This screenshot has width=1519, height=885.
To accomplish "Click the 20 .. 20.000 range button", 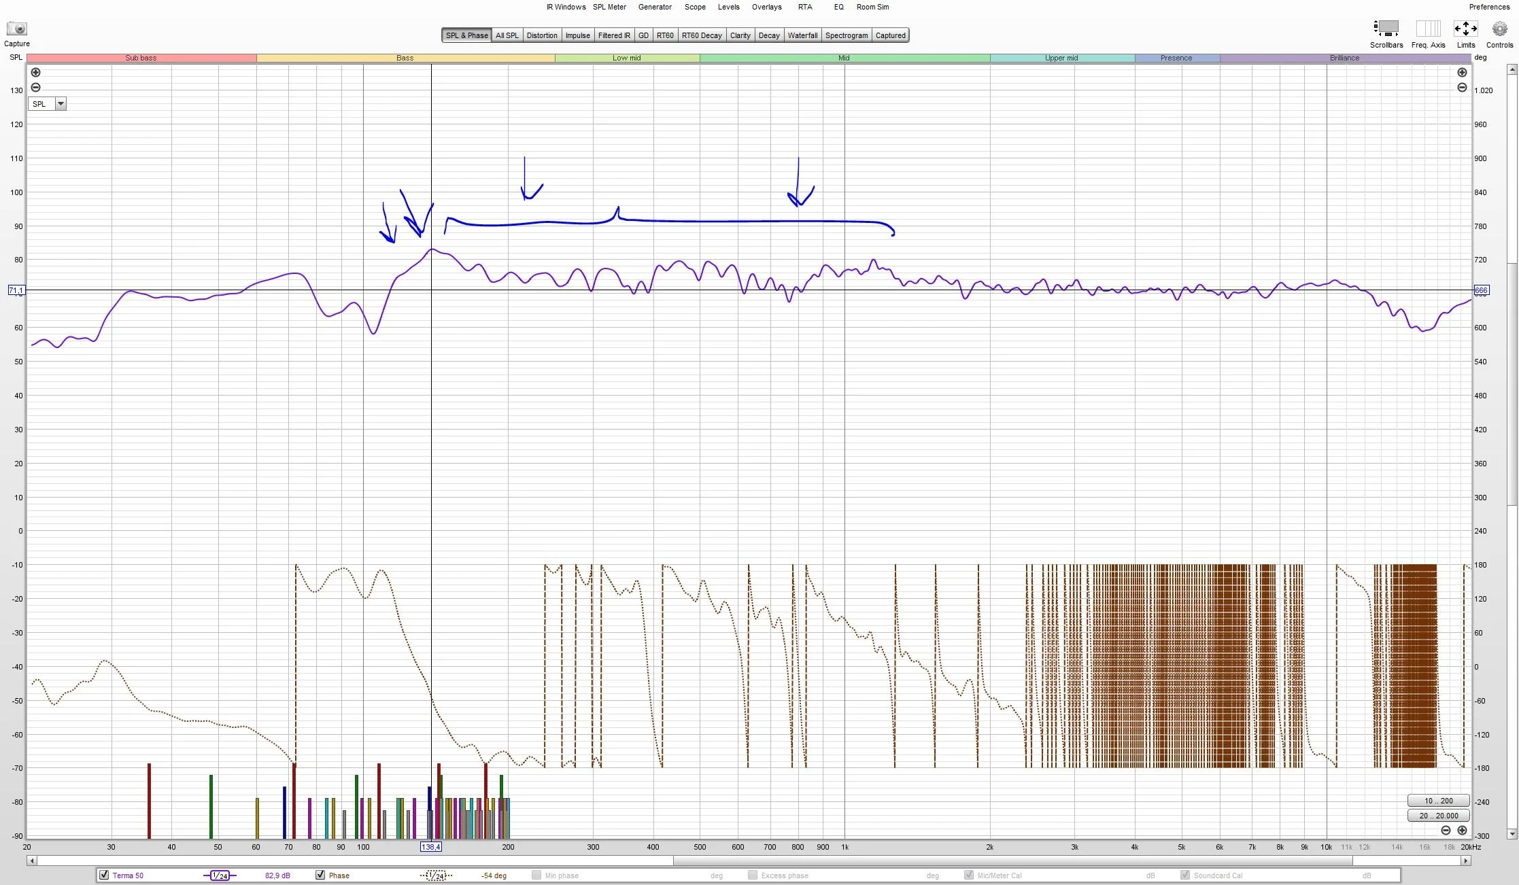I will point(1438,816).
